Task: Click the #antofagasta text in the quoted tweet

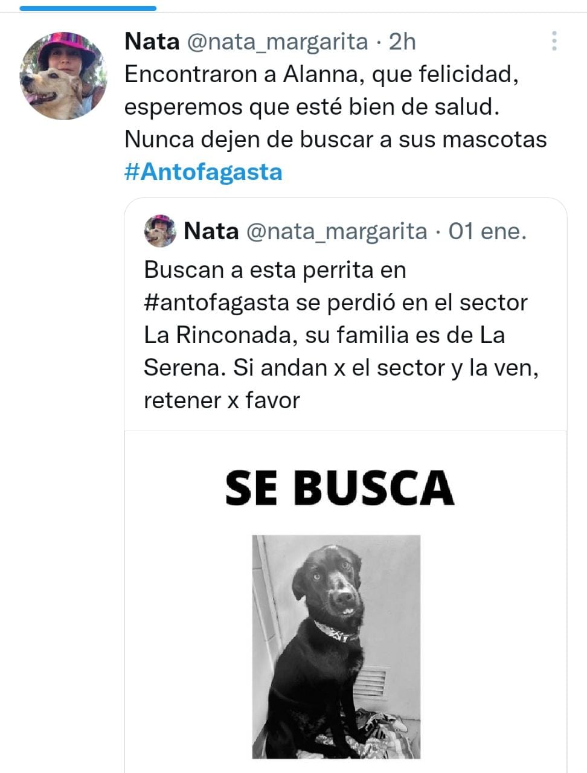Action: 217,302
